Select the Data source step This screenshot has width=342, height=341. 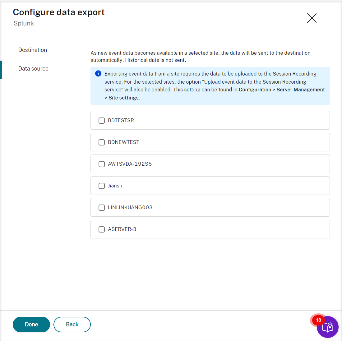click(33, 69)
